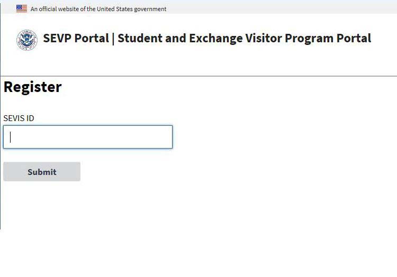Open the SEVP Portal header title
This screenshot has width=397, height=277.
[207, 39]
